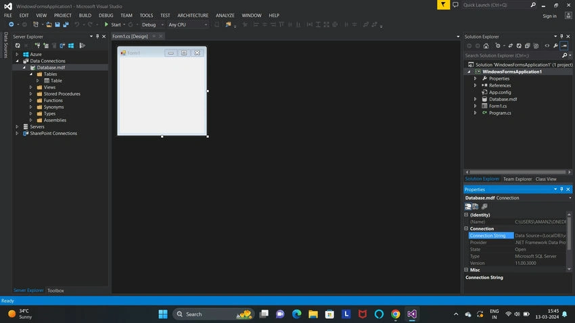Click the Home icon in Solution Explorer
Image resolution: width=575 pixels, height=323 pixels.
[486, 46]
